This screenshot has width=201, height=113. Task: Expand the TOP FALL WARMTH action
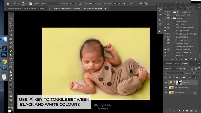point(174,53)
